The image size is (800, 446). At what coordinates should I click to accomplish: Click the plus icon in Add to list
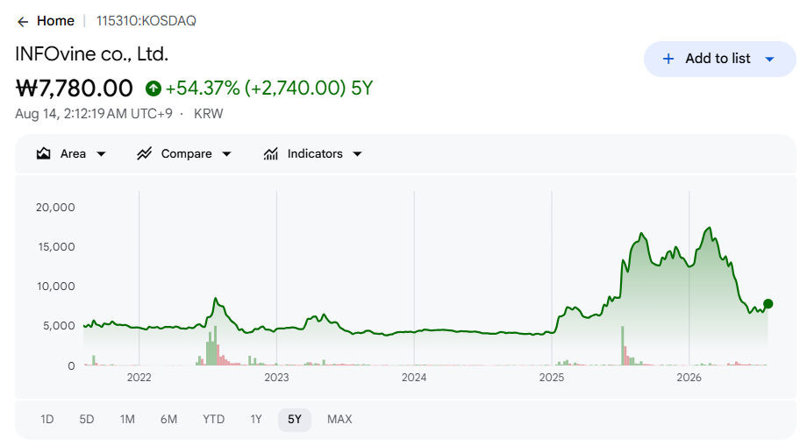pos(668,59)
